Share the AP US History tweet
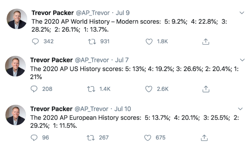The image size is (247, 148). 206,89
